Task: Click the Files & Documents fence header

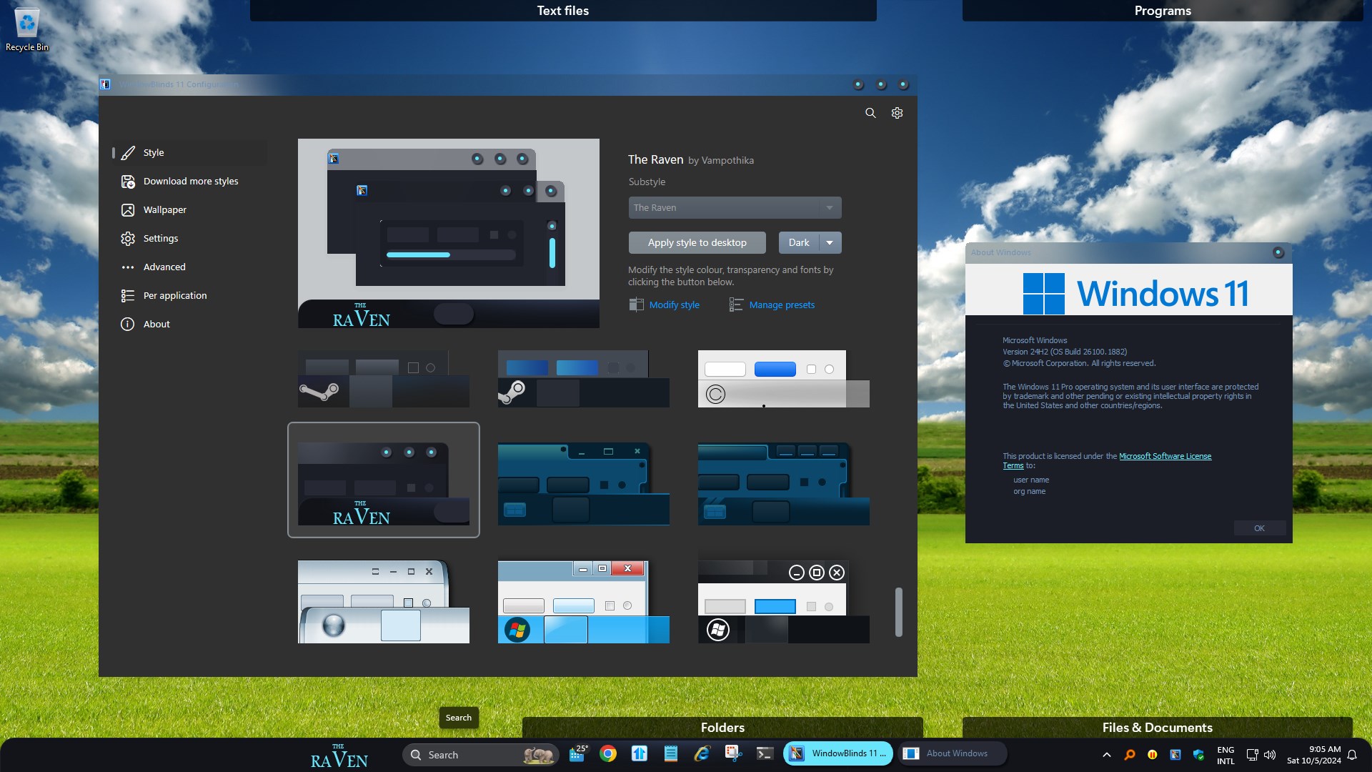Action: pos(1157,727)
